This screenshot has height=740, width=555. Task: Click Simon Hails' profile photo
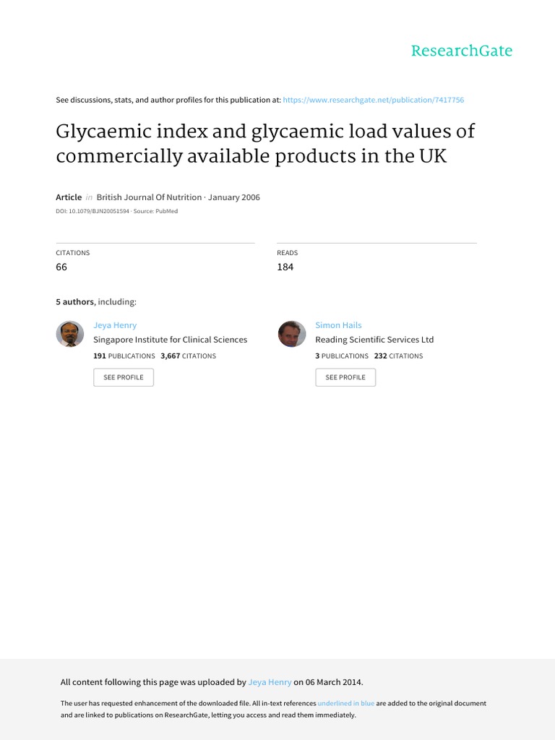[292, 334]
